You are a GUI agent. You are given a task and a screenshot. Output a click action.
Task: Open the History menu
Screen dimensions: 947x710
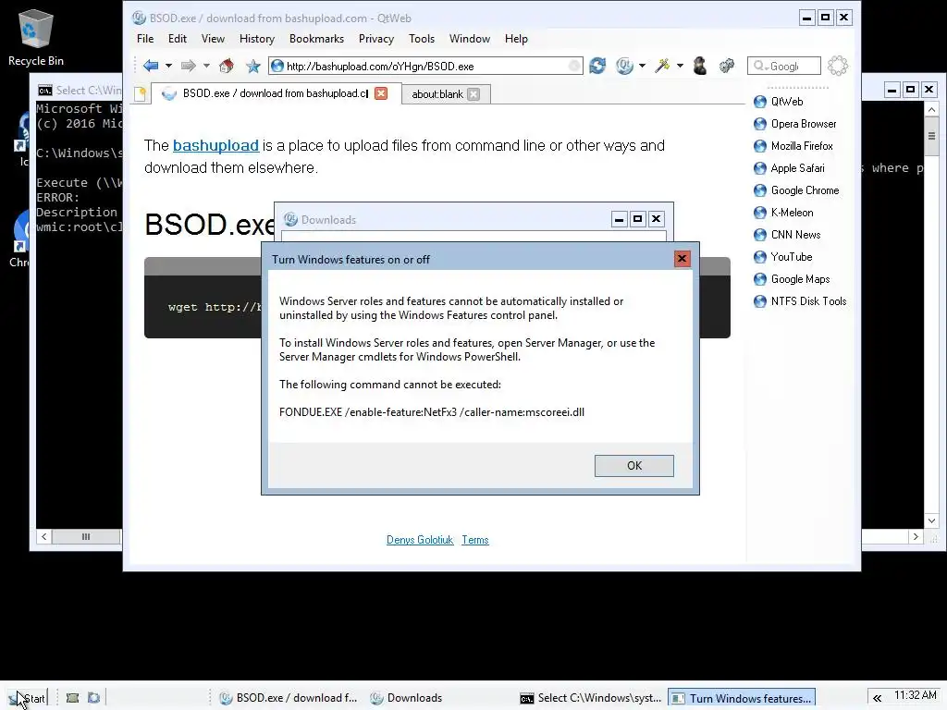tap(257, 39)
